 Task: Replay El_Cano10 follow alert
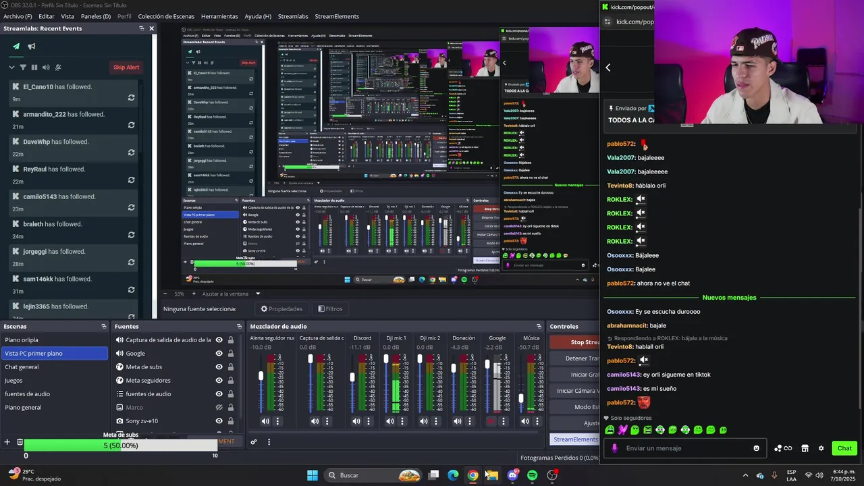pos(131,97)
